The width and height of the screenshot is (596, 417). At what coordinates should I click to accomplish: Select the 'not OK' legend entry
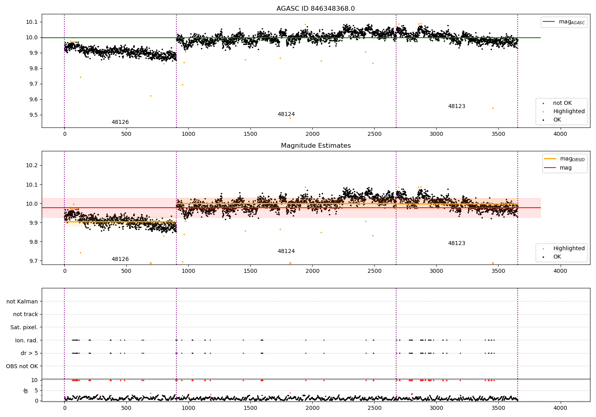click(562, 103)
